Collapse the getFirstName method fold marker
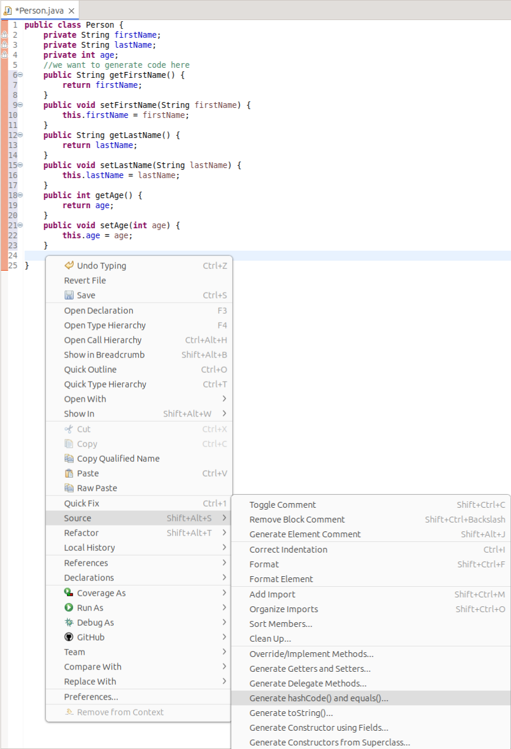 pyautogui.click(x=19, y=75)
